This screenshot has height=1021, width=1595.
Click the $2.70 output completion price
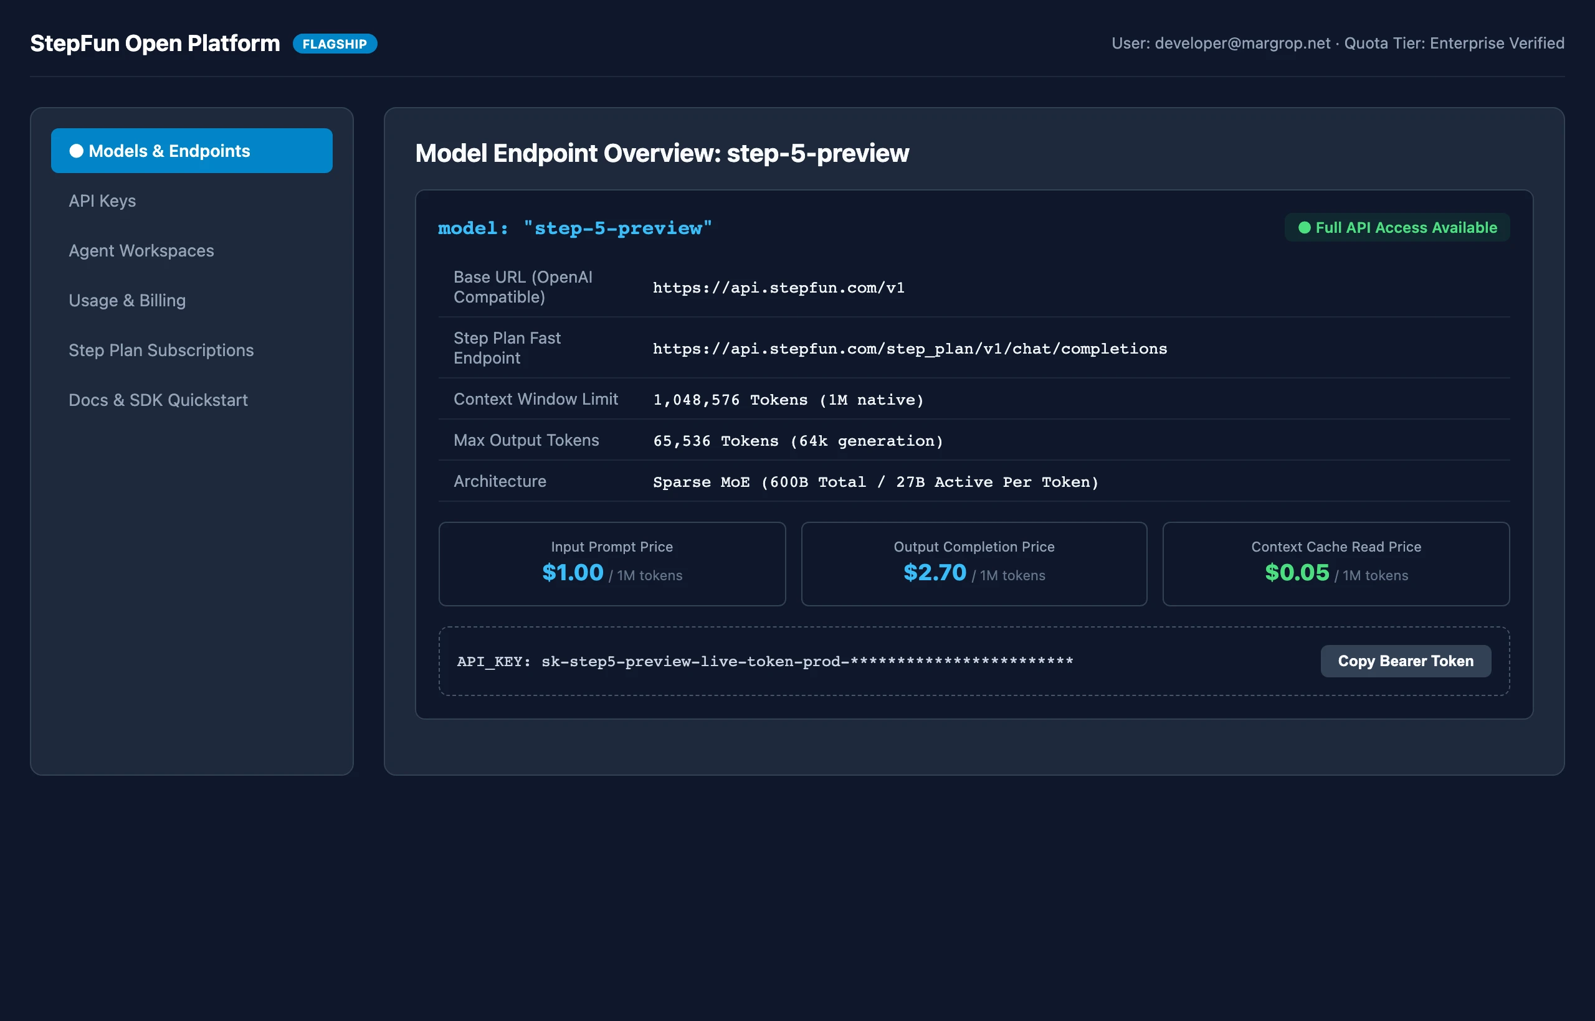[935, 572]
